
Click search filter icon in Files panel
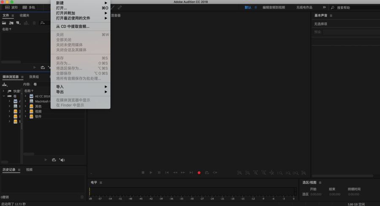point(42,23)
